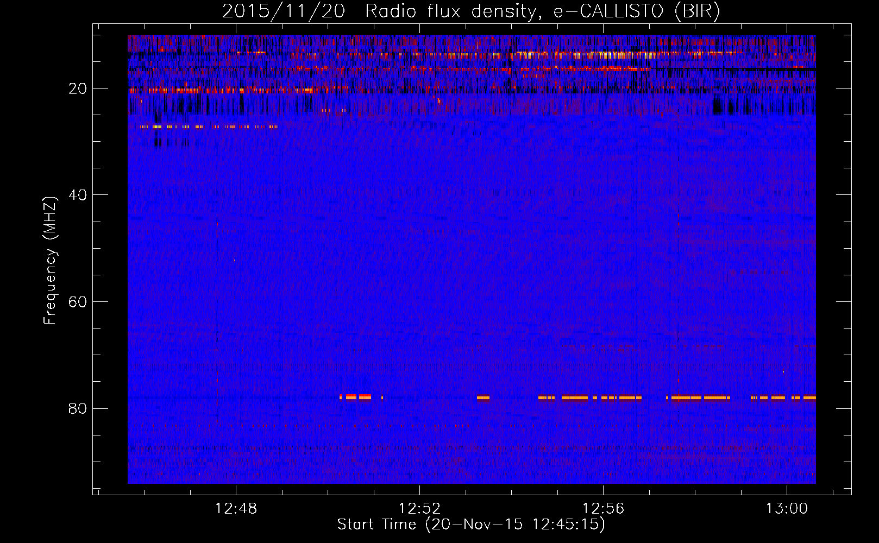The image size is (879, 543).
Task: Click the '80' frequency tick label
Action: 78,408
